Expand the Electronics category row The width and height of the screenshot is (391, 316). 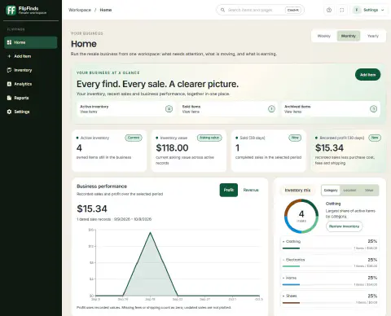(330, 262)
